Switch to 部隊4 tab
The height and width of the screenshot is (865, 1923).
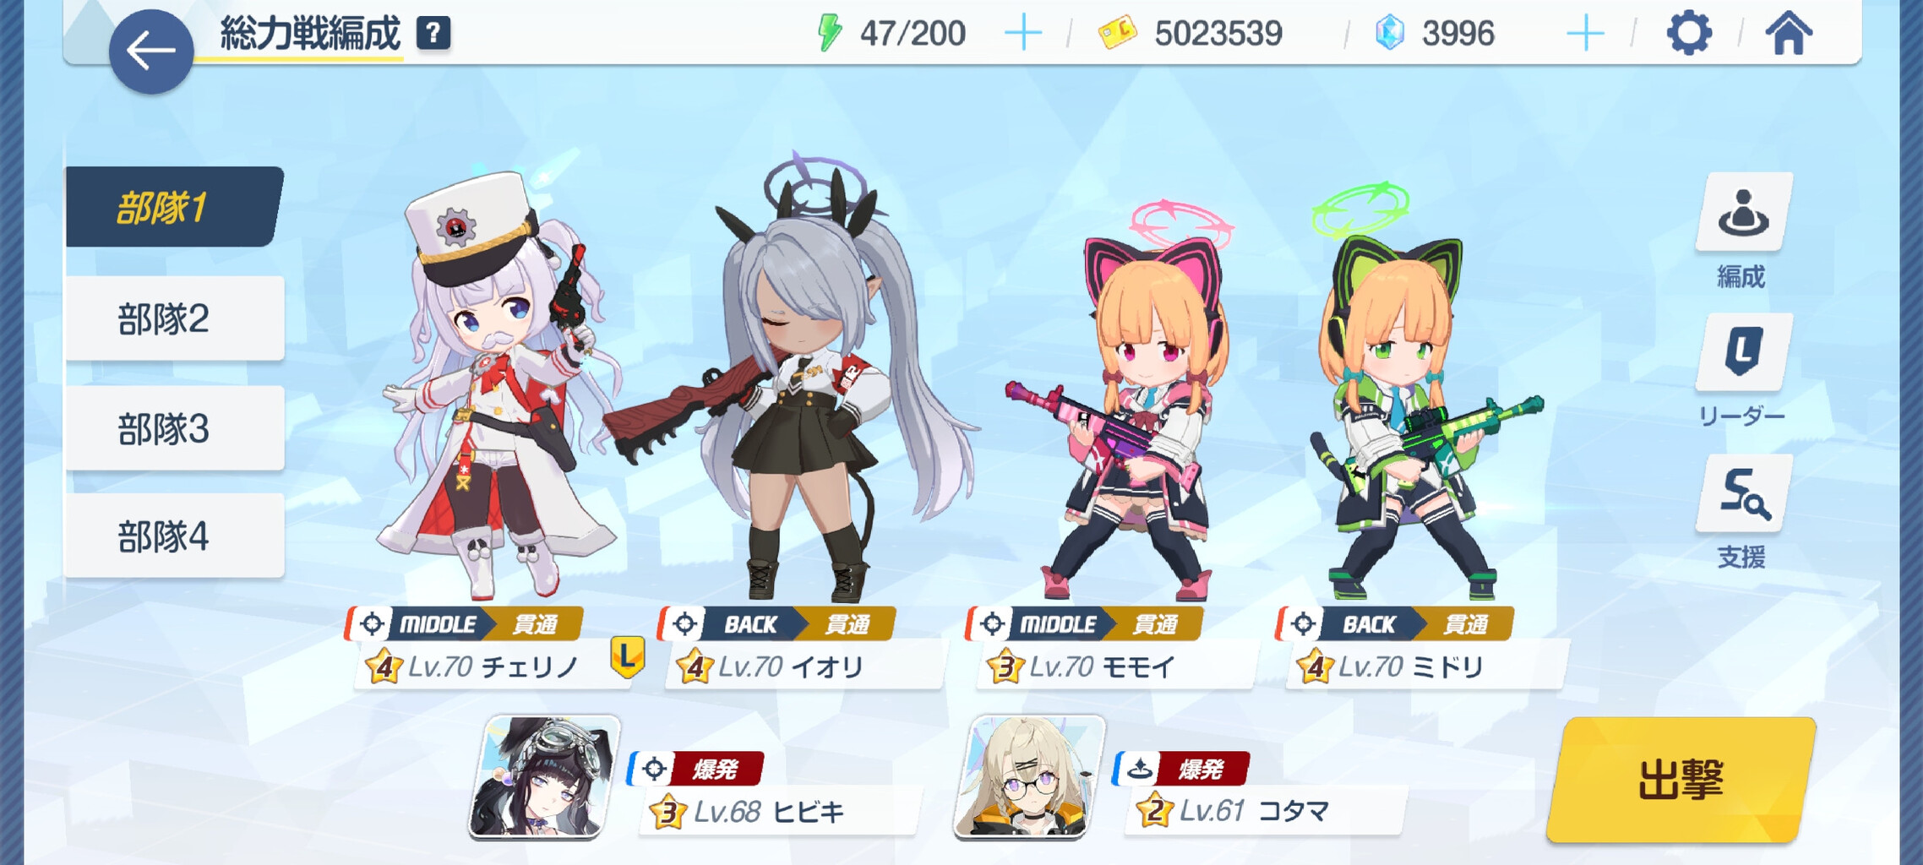click(x=174, y=536)
